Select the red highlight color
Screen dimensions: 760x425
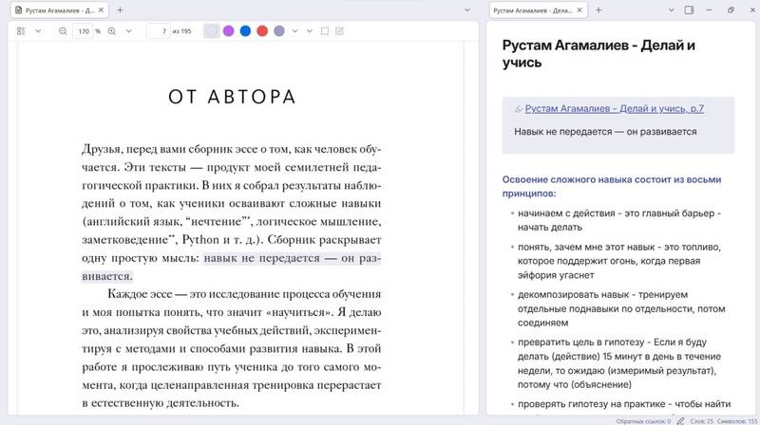[262, 31]
